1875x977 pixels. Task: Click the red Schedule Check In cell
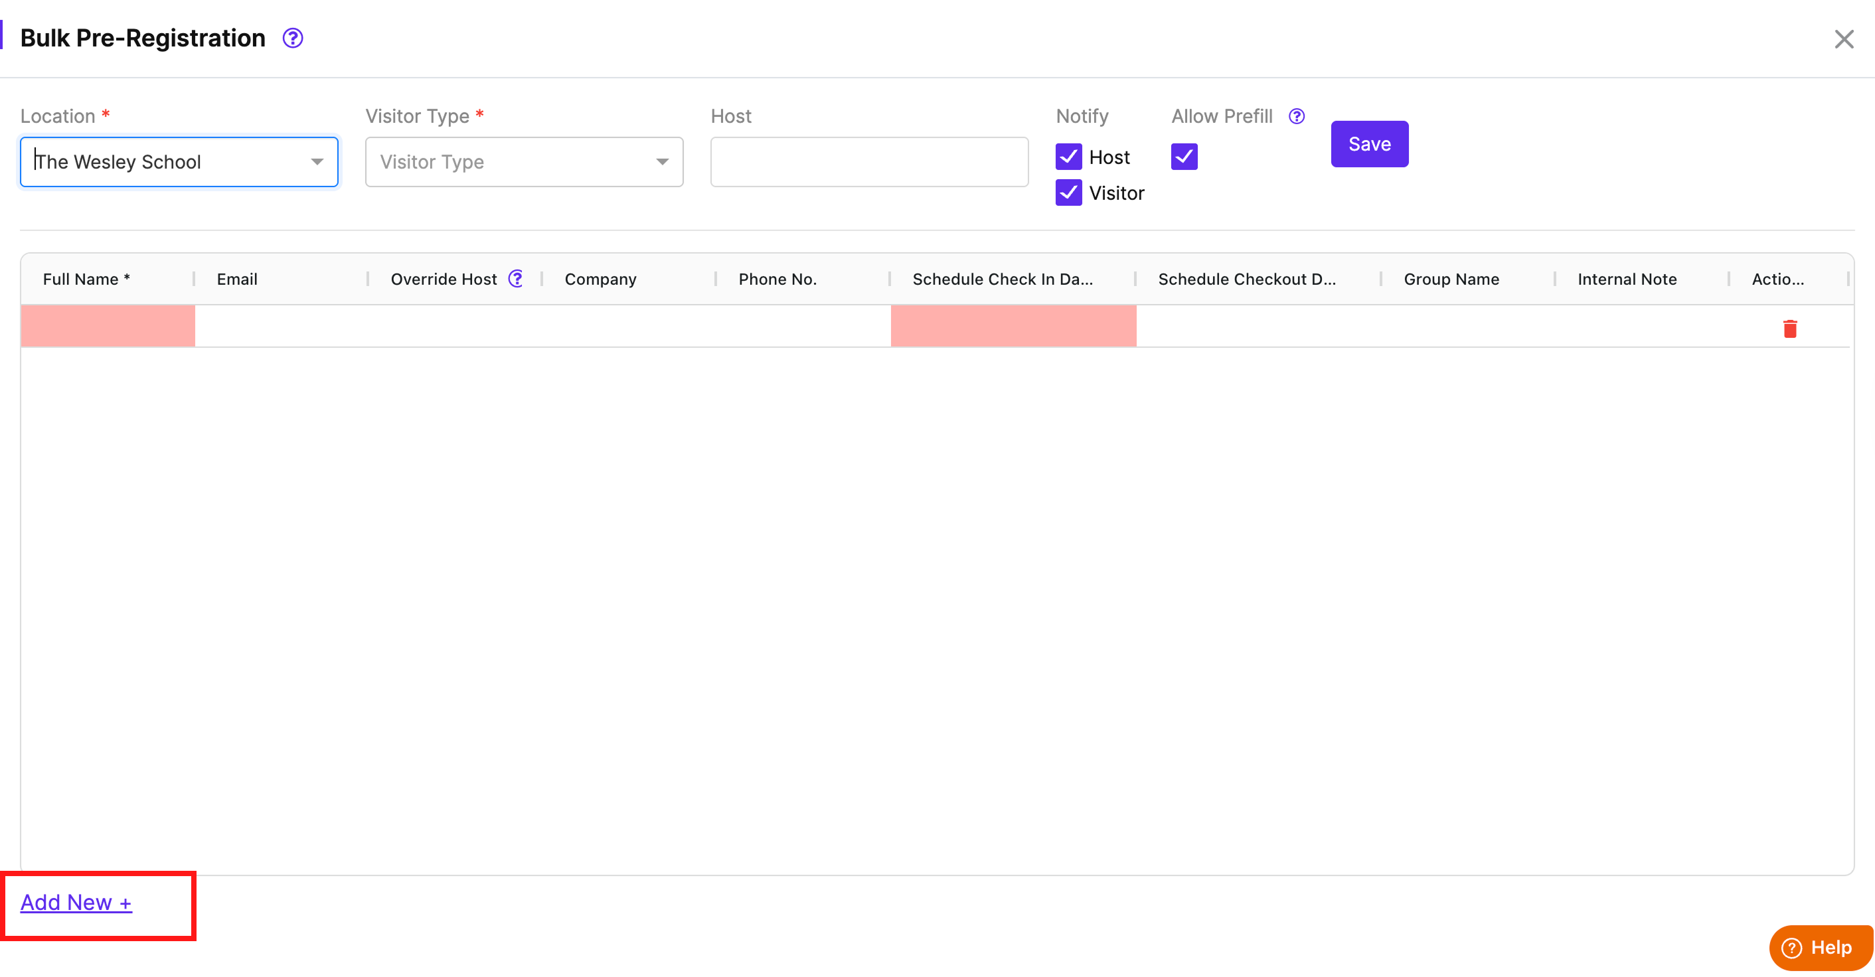(1013, 326)
